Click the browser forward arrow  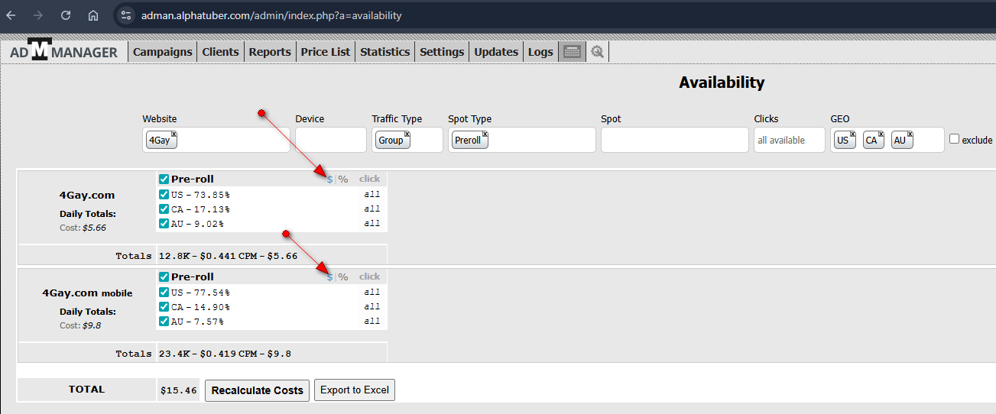click(38, 15)
